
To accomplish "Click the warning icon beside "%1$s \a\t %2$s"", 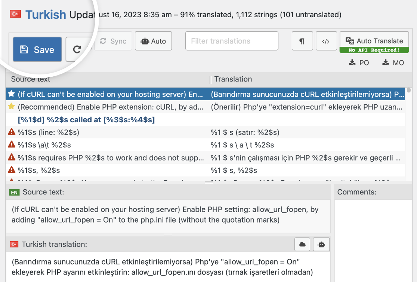I will click(12, 144).
